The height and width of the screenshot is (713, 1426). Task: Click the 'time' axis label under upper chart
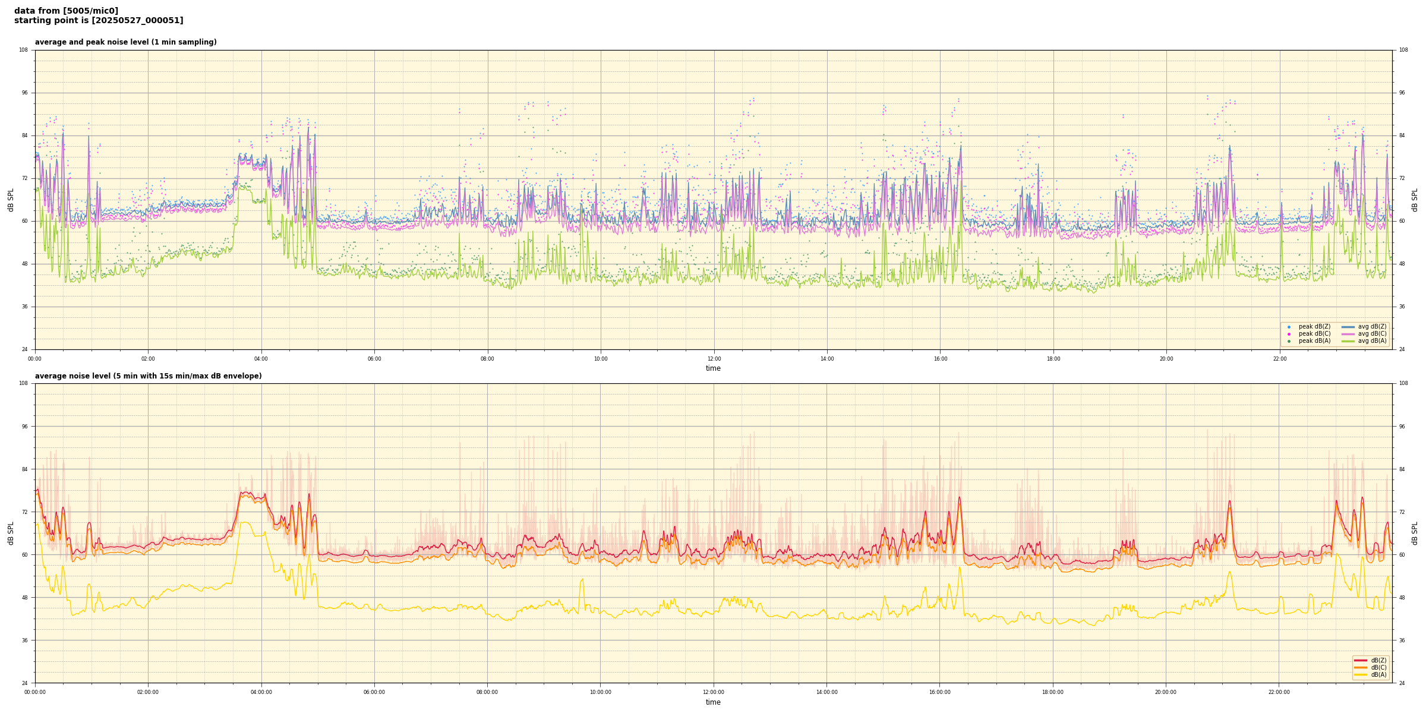click(x=713, y=368)
